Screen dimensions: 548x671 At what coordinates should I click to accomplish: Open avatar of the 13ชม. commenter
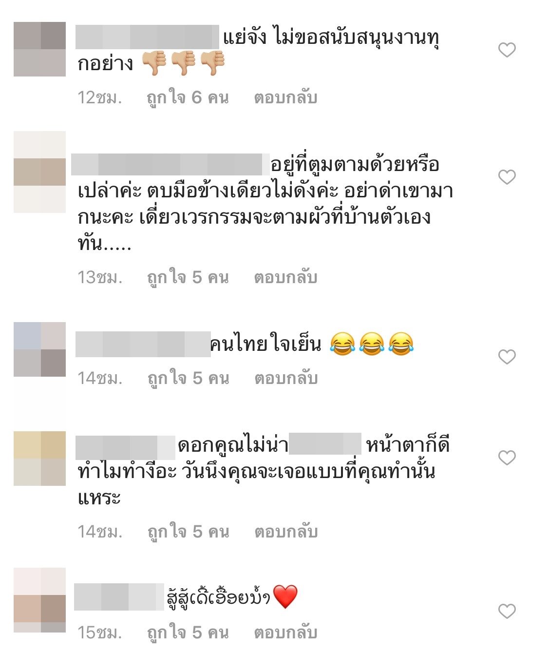tap(39, 172)
